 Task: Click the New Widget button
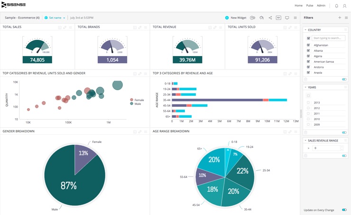(x=236, y=18)
